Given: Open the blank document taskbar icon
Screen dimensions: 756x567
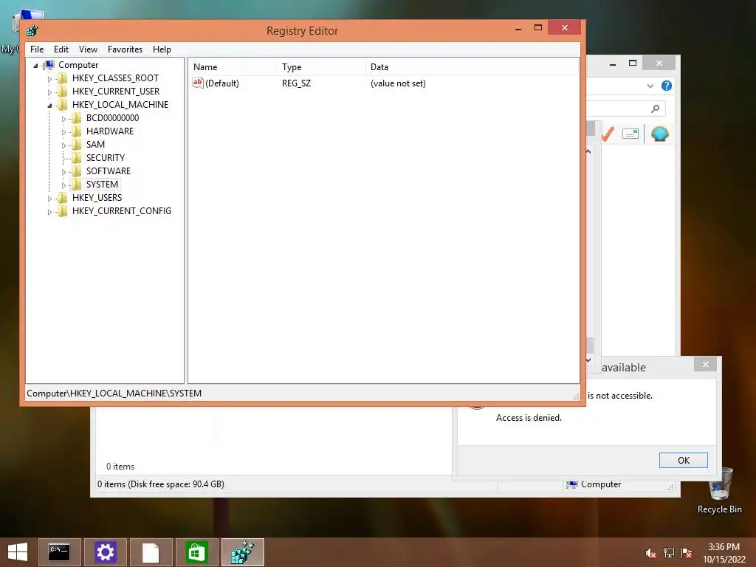Looking at the screenshot, I should (151, 552).
